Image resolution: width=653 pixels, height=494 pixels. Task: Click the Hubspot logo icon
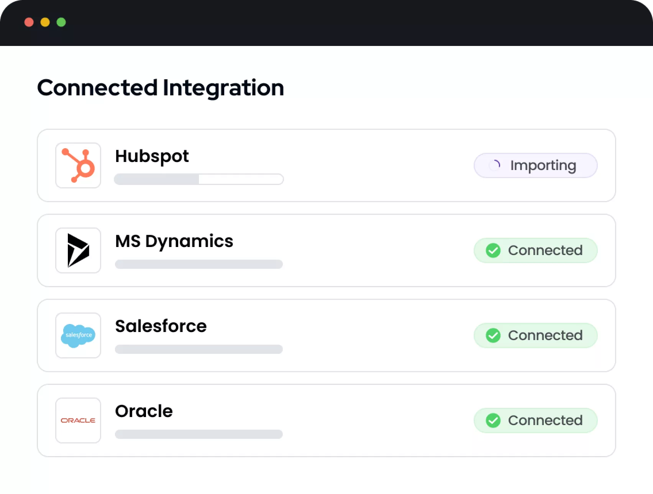[78, 165]
